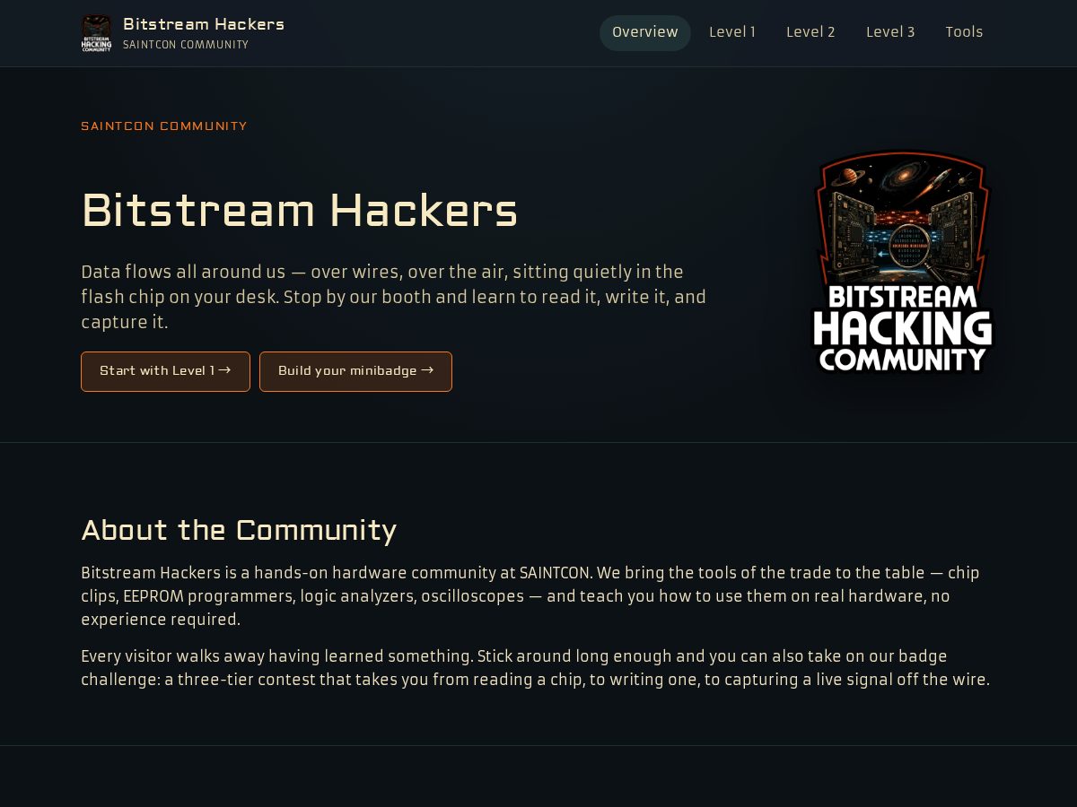
Task: Click the paragraph starting 'Every visitor walks away'
Action: (536, 668)
